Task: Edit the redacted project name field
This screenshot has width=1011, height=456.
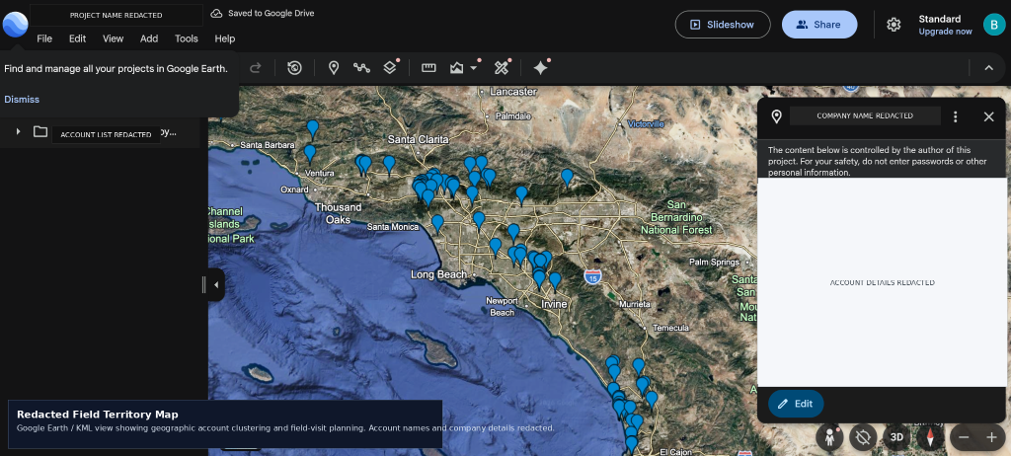Action: tap(117, 15)
